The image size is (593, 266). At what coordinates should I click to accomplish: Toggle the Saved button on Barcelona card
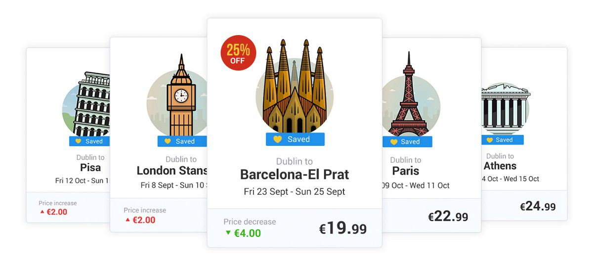pos(295,139)
